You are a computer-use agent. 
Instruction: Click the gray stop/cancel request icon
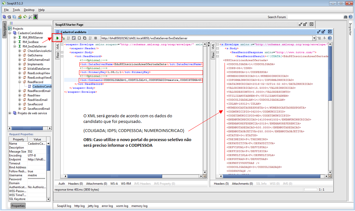[96, 38]
